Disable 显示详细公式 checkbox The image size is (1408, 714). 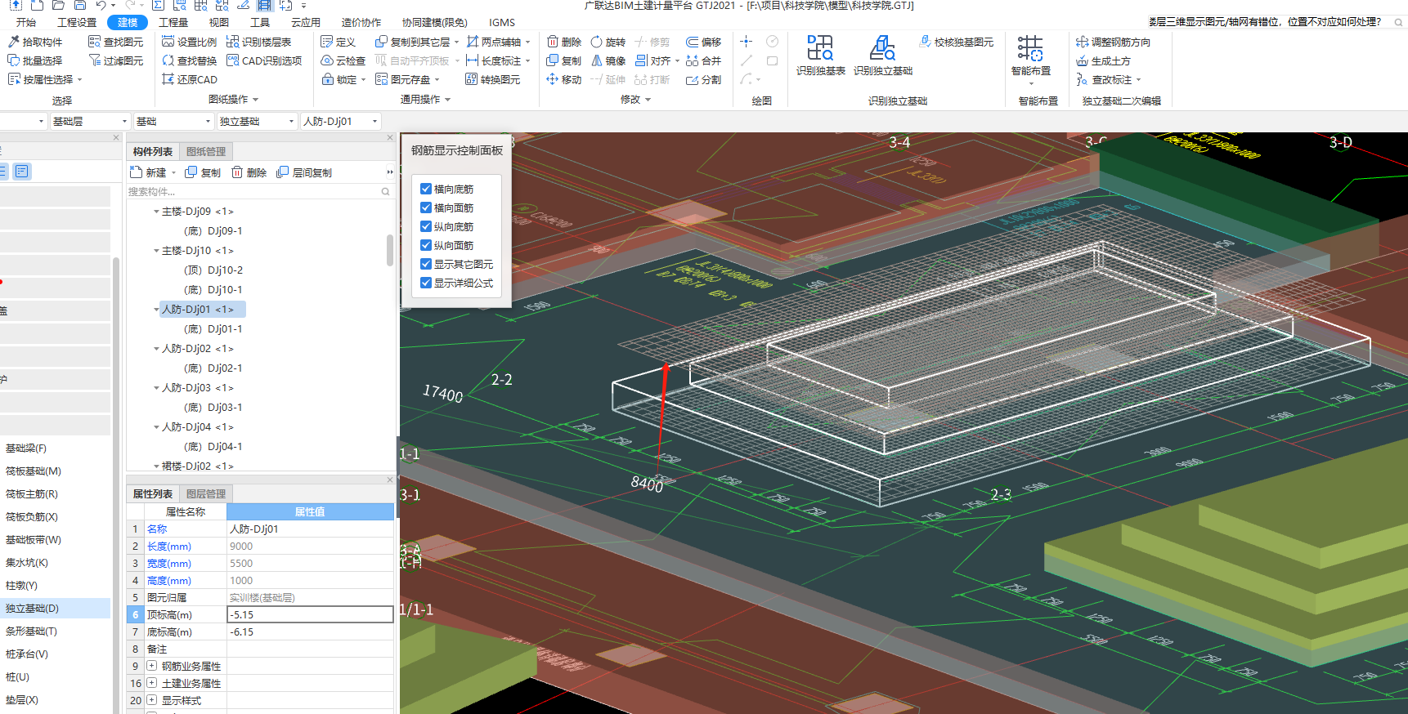425,283
